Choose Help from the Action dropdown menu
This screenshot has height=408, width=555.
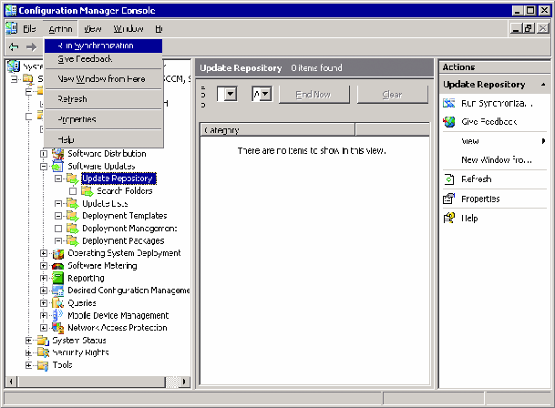coord(103,139)
